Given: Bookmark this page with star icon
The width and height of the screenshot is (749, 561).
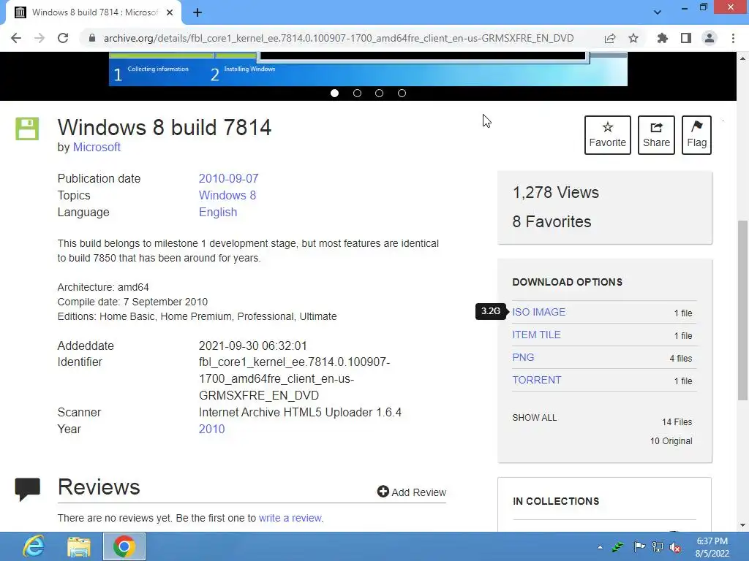Looking at the screenshot, I should click(633, 38).
